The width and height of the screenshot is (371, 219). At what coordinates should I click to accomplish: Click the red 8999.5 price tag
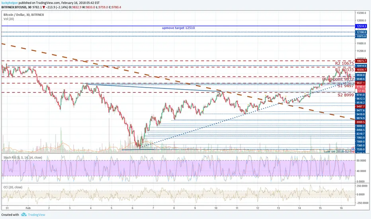point(361,122)
